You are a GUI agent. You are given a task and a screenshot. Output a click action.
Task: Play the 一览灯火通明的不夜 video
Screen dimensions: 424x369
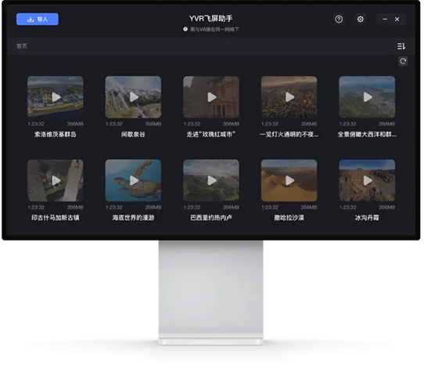[x=289, y=97]
